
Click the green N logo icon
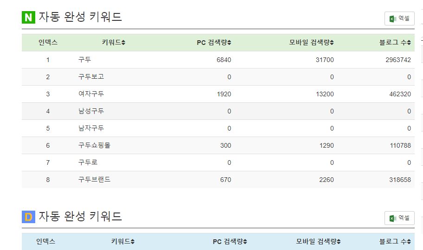pyautogui.click(x=28, y=17)
